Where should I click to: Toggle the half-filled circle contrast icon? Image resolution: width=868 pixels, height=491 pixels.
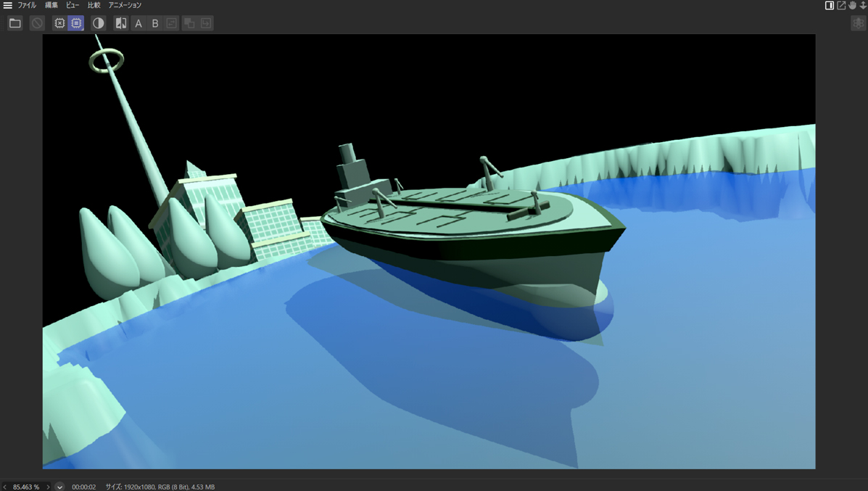click(x=99, y=23)
